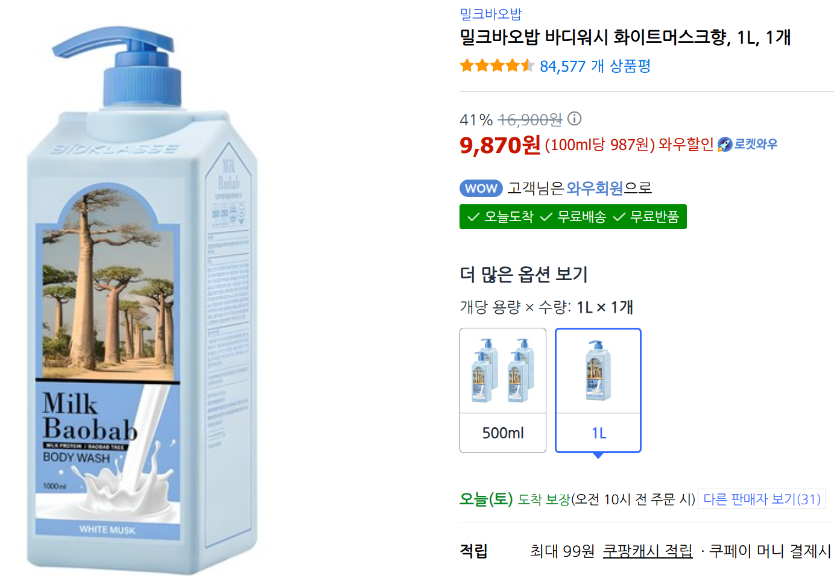Select the 500ml size option
Screen dimensions: 834x576
pos(503,390)
